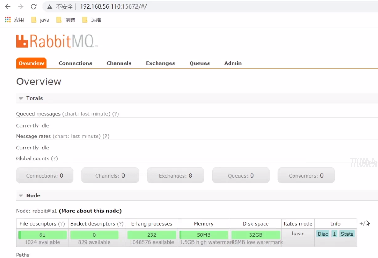Screen dimensions: 378x258
Task: Click the Disk space 32GB usage bar
Action: [x=256, y=235]
